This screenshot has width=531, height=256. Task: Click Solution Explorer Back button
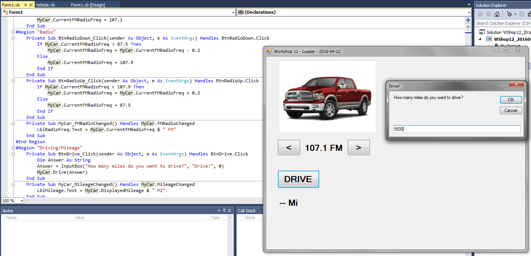pyautogui.click(x=480, y=14)
